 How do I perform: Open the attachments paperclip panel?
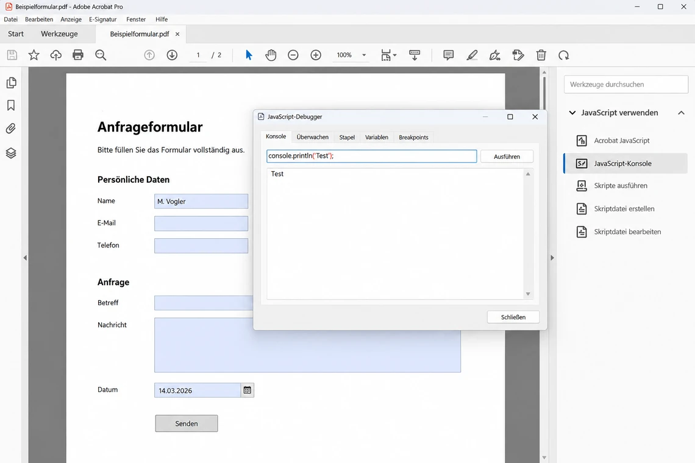[11, 129]
